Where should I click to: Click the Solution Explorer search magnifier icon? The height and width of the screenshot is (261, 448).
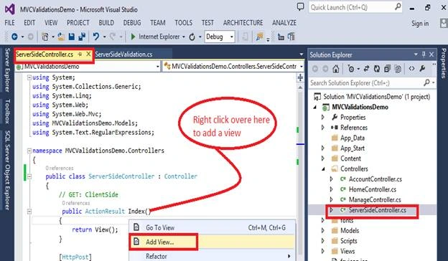(x=426, y=82)
